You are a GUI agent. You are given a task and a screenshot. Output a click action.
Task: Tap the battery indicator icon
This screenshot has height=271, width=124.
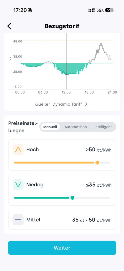pos(109,10)
